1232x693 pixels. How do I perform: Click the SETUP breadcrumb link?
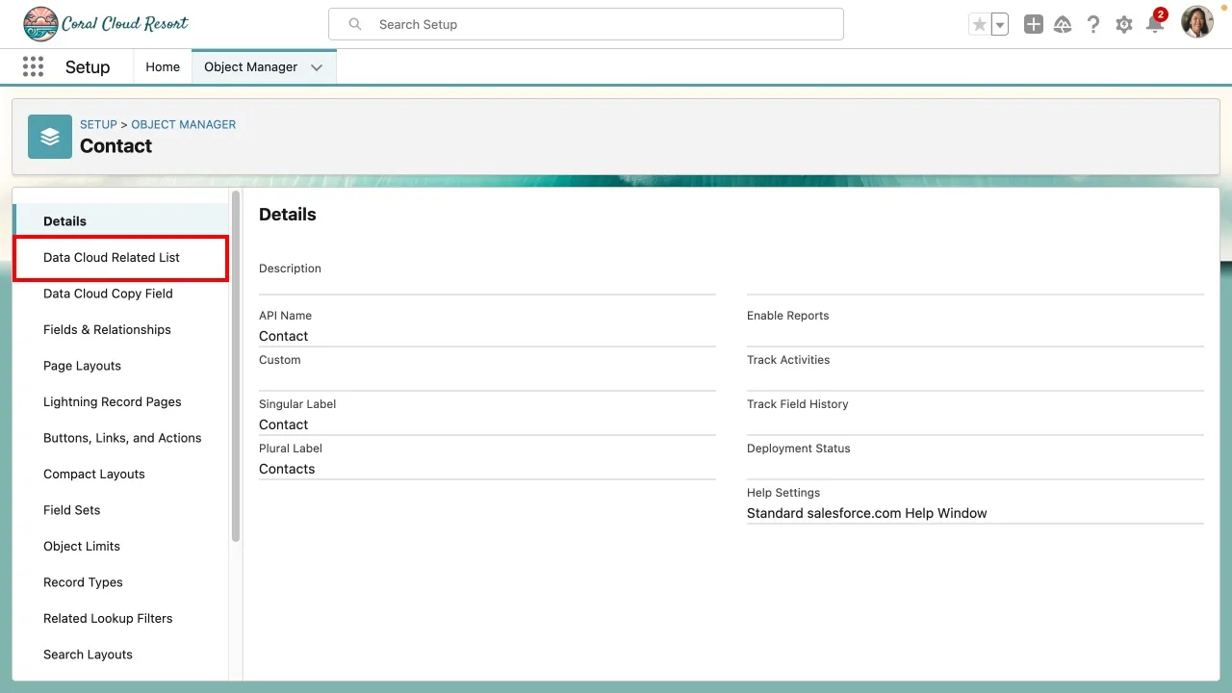(x=98, y=124)
